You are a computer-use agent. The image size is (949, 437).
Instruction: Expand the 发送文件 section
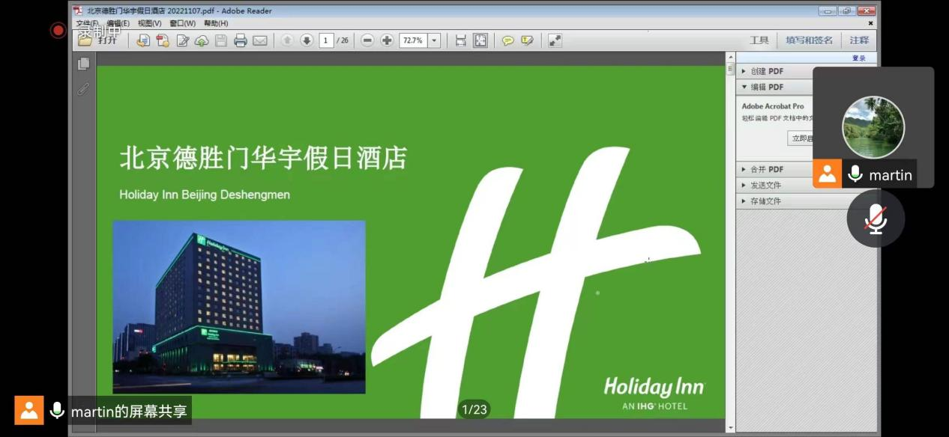coord(765,185)
